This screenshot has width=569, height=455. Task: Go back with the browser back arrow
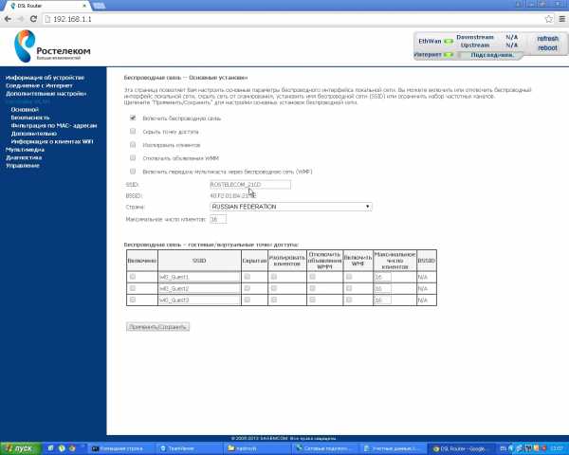pyautogui.click(x=8, y=19)
